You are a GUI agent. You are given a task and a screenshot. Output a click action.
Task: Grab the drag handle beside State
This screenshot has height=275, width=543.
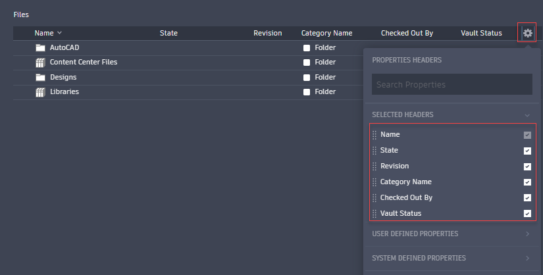[375, 151]
